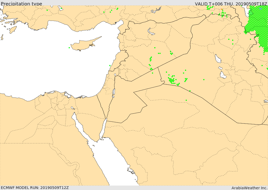Click the 'ArabiaWeather Inc' credit text
The width and height of the screenshot is (268, 190).
point(249,188)
